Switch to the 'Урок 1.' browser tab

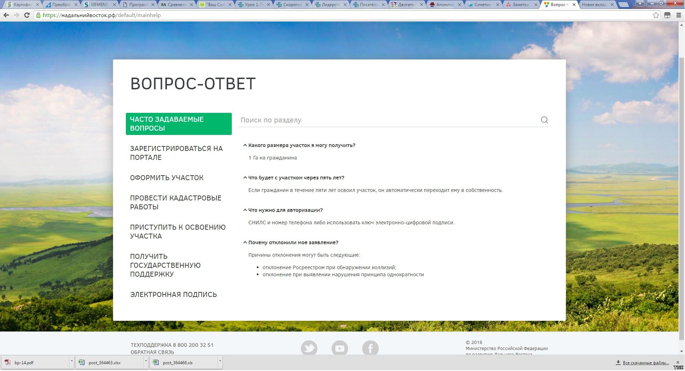(254, 5)
